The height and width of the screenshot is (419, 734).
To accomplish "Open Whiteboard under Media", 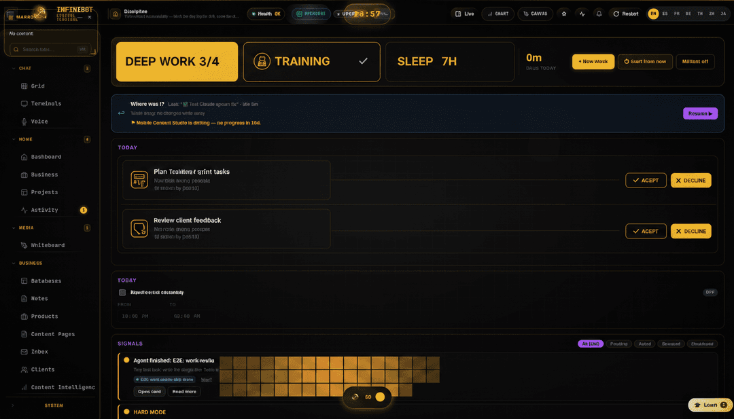I will coord(43,245).
